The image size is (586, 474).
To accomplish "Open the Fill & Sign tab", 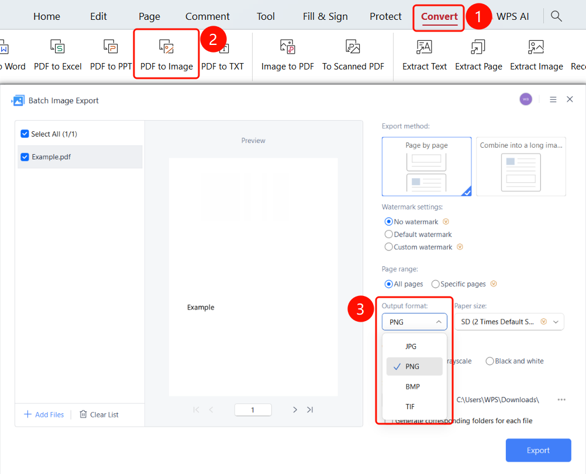I will click(325, 16).
